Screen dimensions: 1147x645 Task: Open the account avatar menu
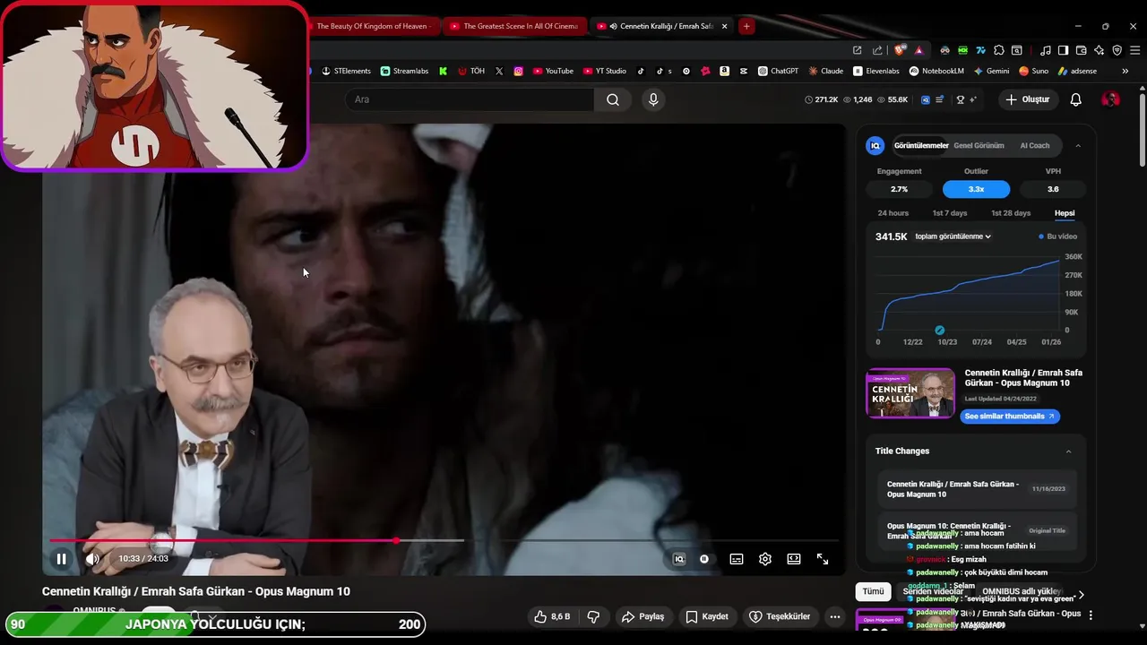(1110, 99)
